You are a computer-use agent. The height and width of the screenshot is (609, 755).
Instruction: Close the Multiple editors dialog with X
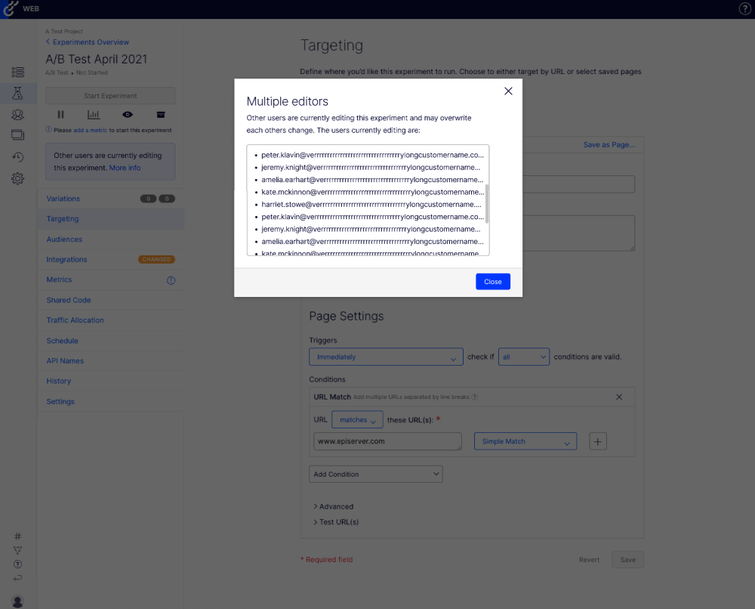tap(508, 91)
